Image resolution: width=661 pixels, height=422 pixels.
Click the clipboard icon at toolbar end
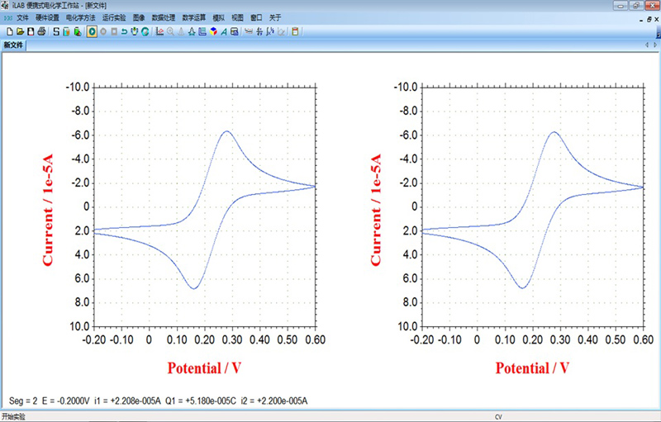point(296,32)
